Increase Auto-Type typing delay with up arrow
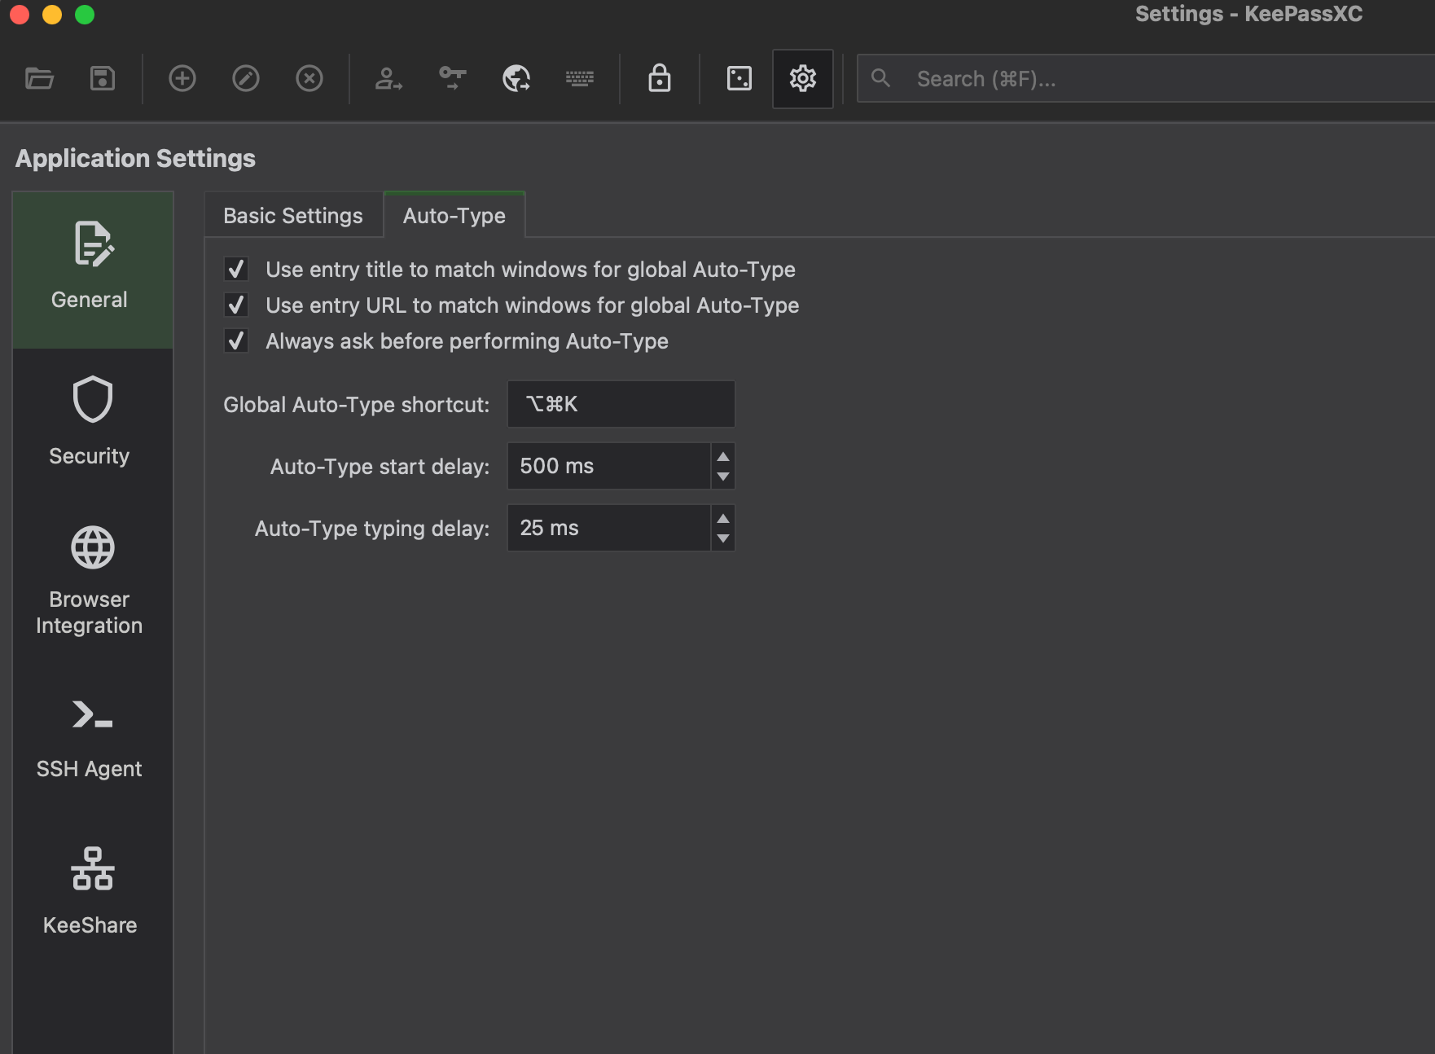The height and width of the screenshot is (1054, 1435). point(723,517)
